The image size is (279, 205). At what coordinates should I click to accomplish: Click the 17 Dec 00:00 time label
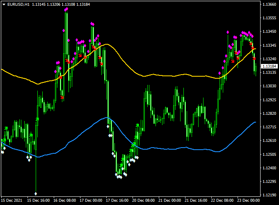91,200
